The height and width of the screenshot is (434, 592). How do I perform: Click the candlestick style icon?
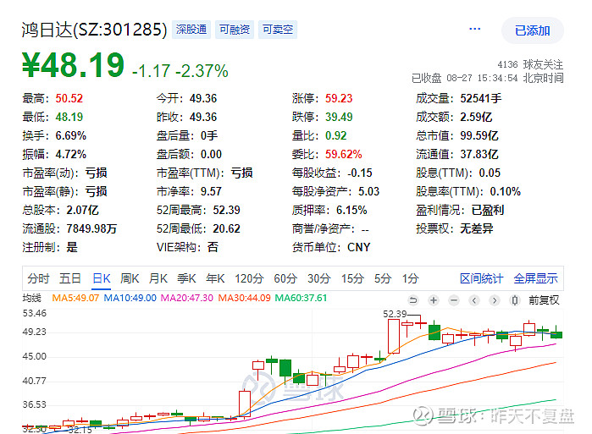(514, 300)
